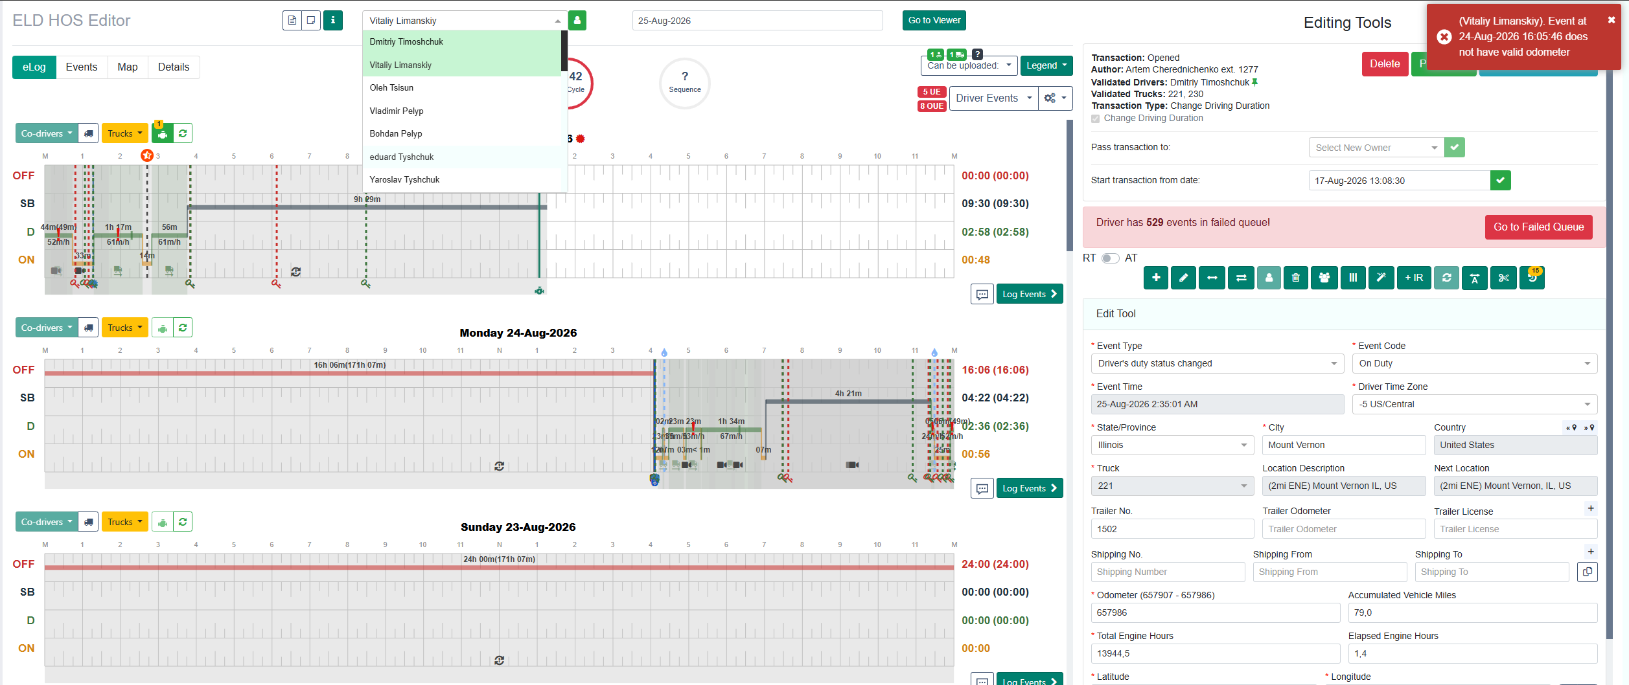
Task: Open the Select New Owner dropdown
Action: click(1376, 148)
